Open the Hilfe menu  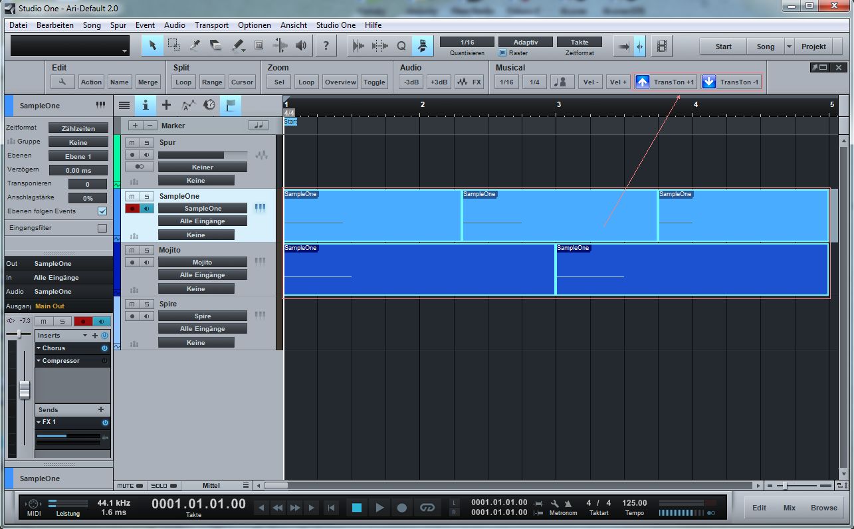tap(373, 25)
